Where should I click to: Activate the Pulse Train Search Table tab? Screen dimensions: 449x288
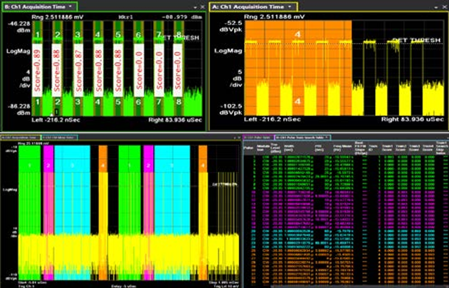coord(303,138)
